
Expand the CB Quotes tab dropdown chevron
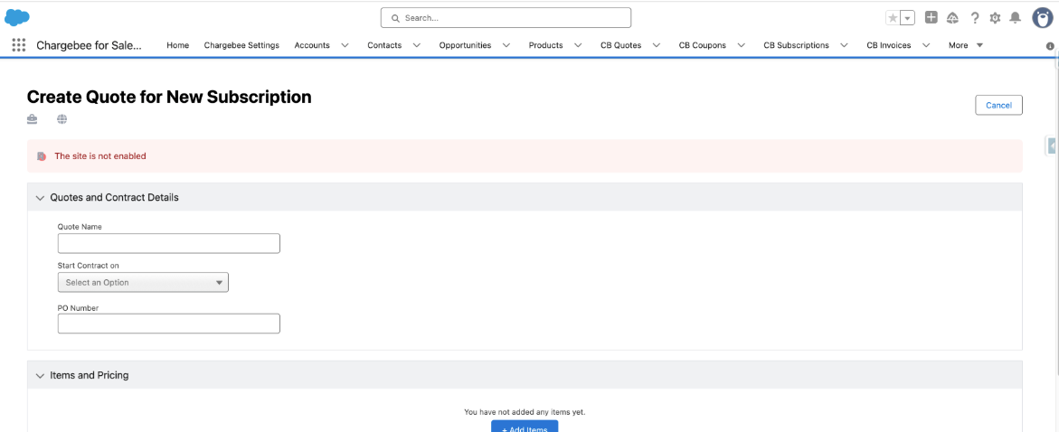point(657,45)
